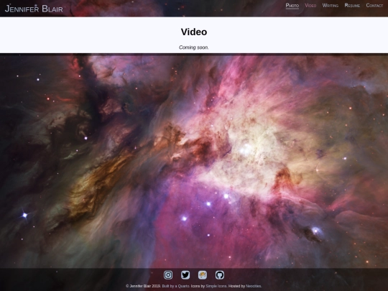Select the Video nav item
This screenshot has height=291, width=388.
click(x=310, y=6)
